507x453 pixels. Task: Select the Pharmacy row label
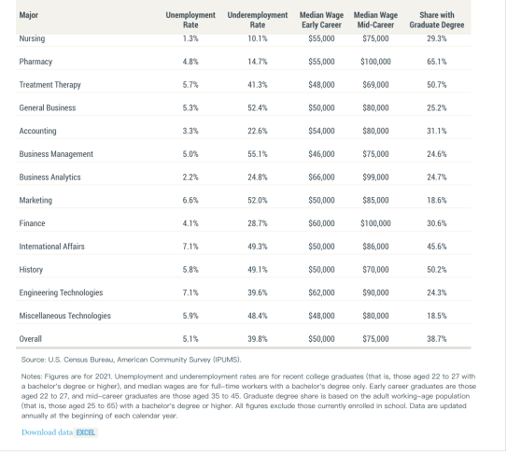(x=35, y=62)
